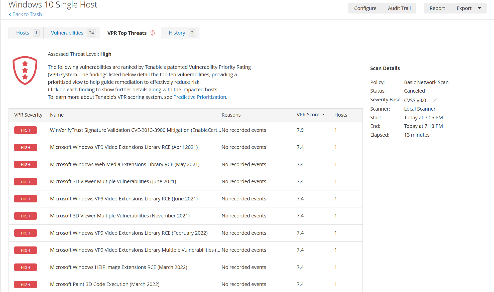Click the HIGH badge on HEIF Image Extensions row
Screen dimensions: 494x292
[x=25, y=267]
